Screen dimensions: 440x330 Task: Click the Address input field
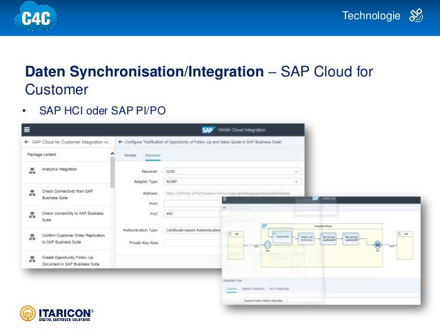232,193
